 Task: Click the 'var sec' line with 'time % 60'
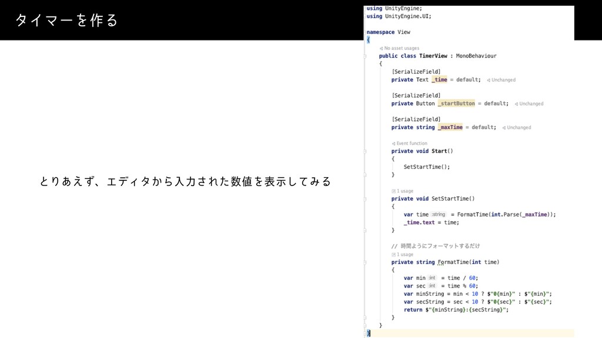pos(441,286)
